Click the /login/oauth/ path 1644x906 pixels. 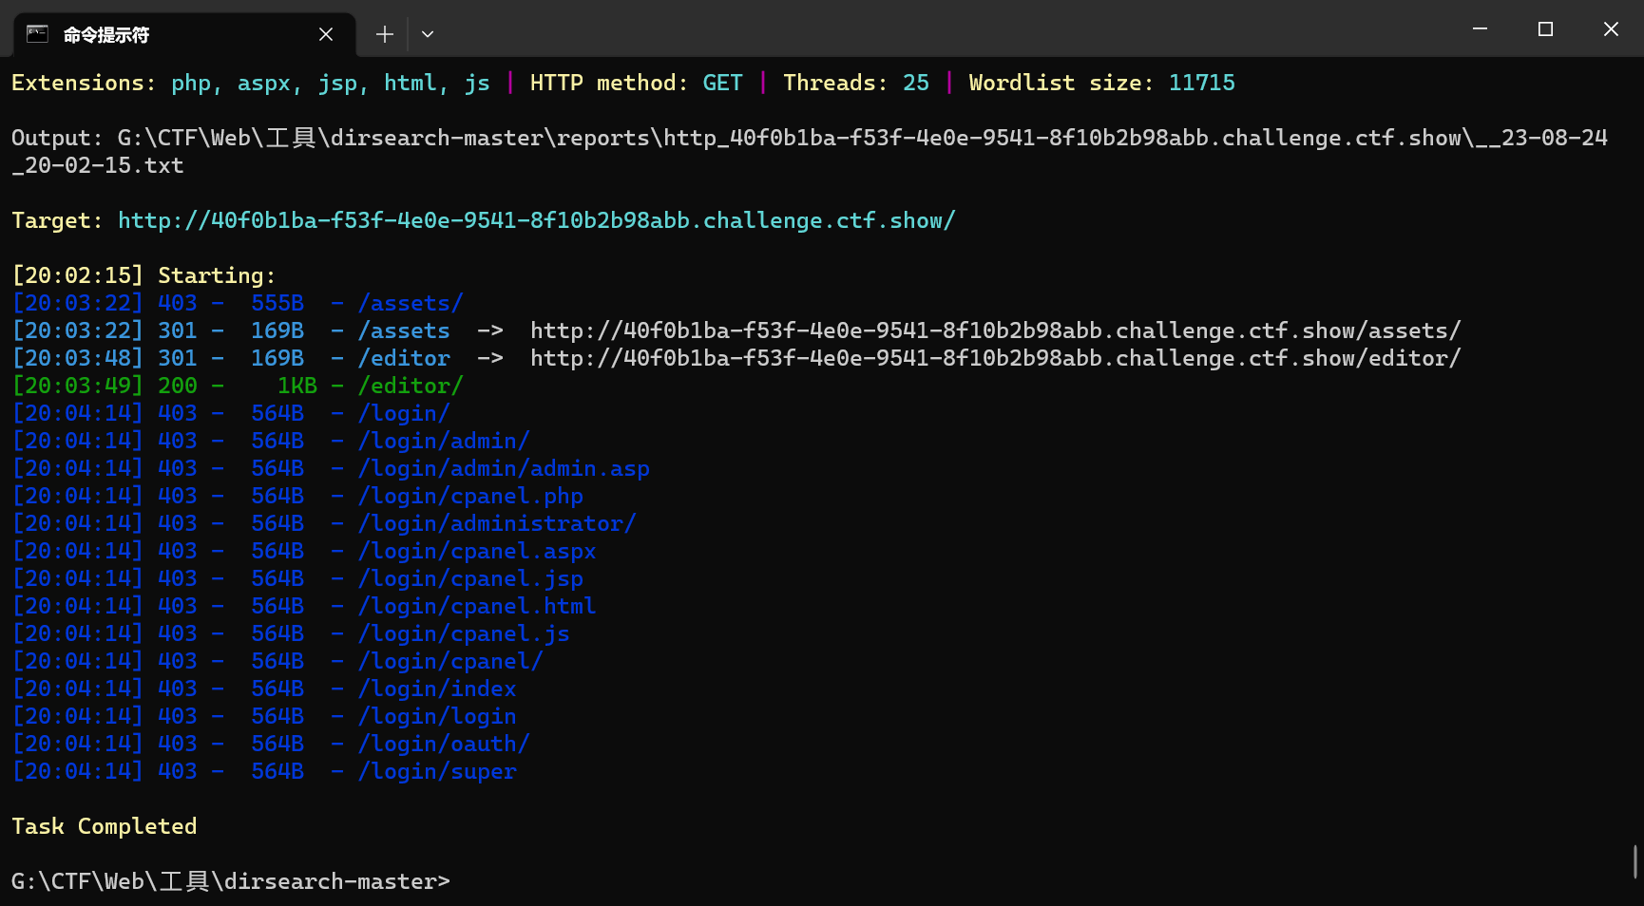444,744
